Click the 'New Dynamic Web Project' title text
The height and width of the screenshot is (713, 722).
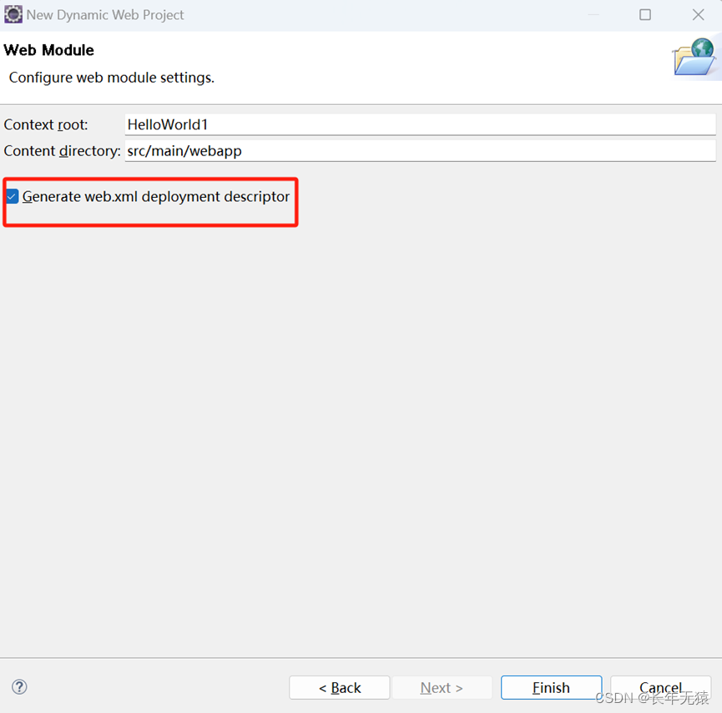(x=105, y=15)
